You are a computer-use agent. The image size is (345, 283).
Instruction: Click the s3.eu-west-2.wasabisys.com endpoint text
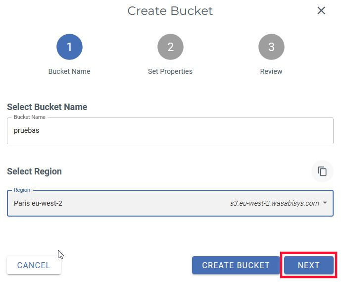click(x=274, y=203)
